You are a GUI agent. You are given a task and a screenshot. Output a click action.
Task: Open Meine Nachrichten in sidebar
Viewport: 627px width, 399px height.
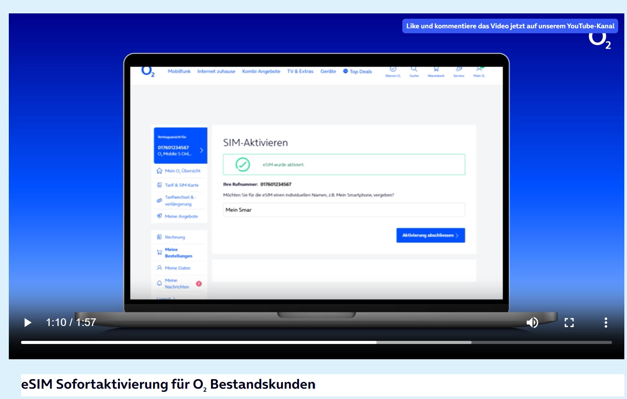[177, 284]
